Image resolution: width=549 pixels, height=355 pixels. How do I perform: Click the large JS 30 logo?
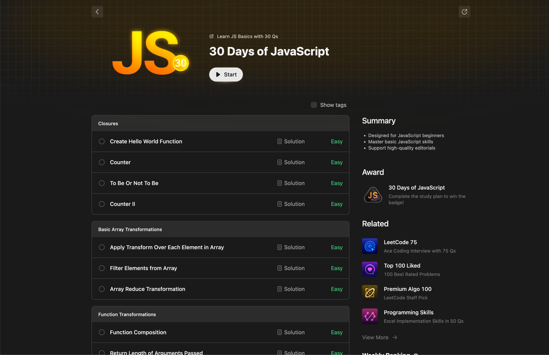[151, 53]
